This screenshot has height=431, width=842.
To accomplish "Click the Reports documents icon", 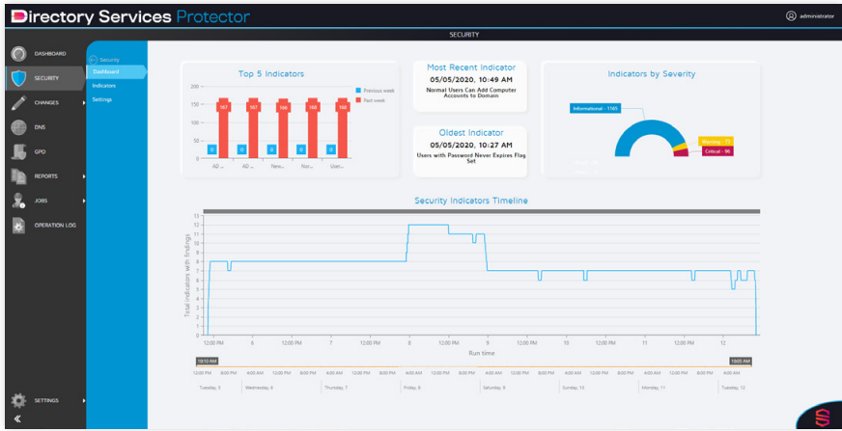I will pos(18,176).
